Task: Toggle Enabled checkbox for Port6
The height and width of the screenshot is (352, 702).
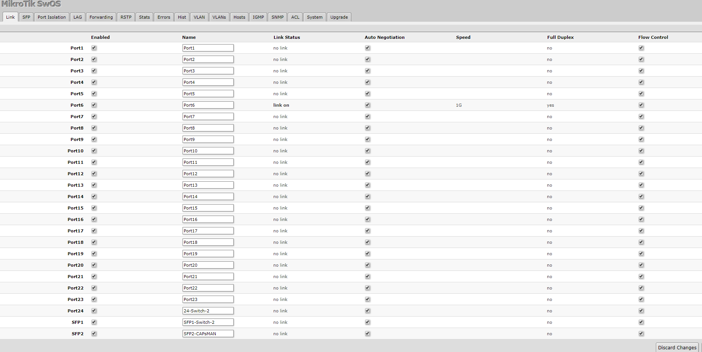Action: coord(94,105)
